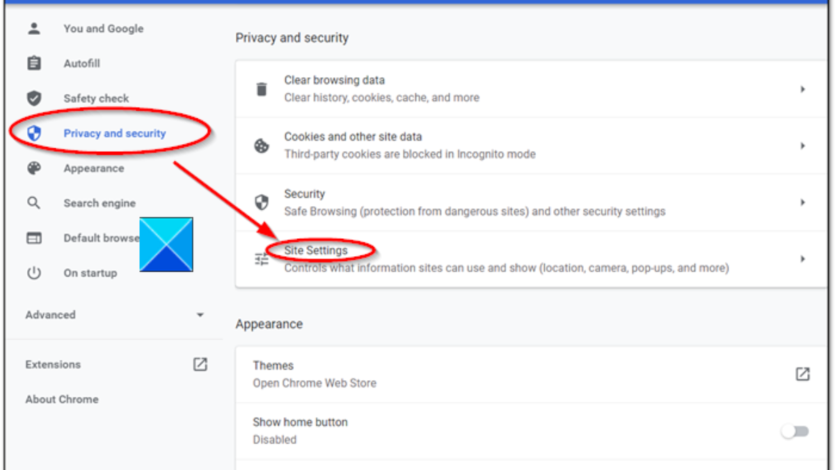Open About Chrome page
835x470 pixels.
pyautogui.click(x=62, y=399)
